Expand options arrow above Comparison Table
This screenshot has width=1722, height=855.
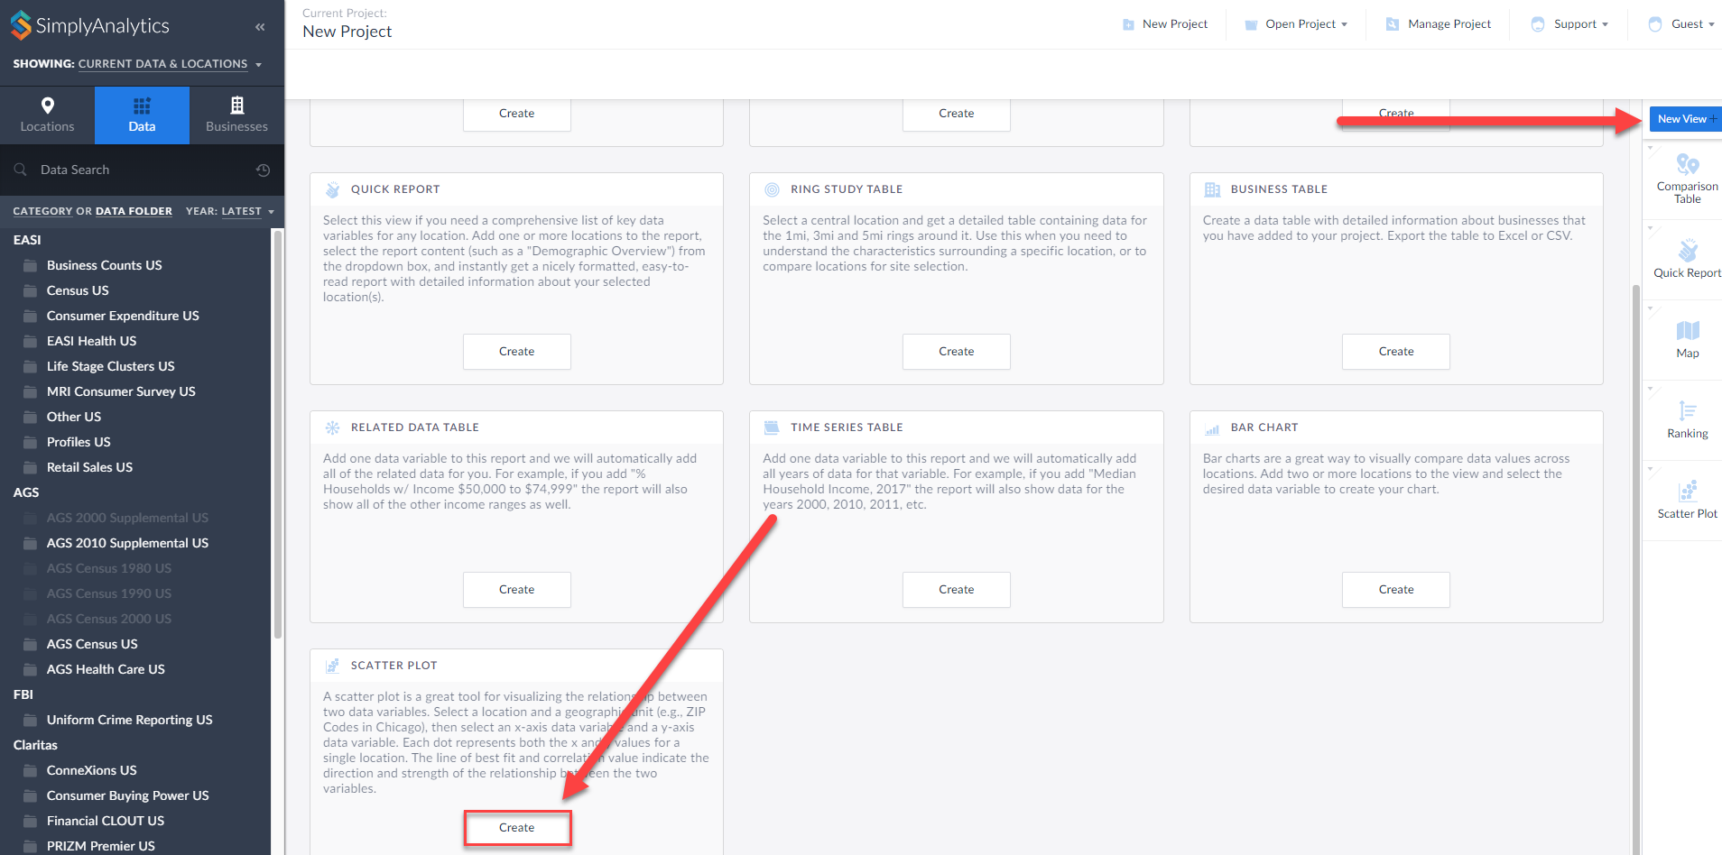pos(1651,148)
